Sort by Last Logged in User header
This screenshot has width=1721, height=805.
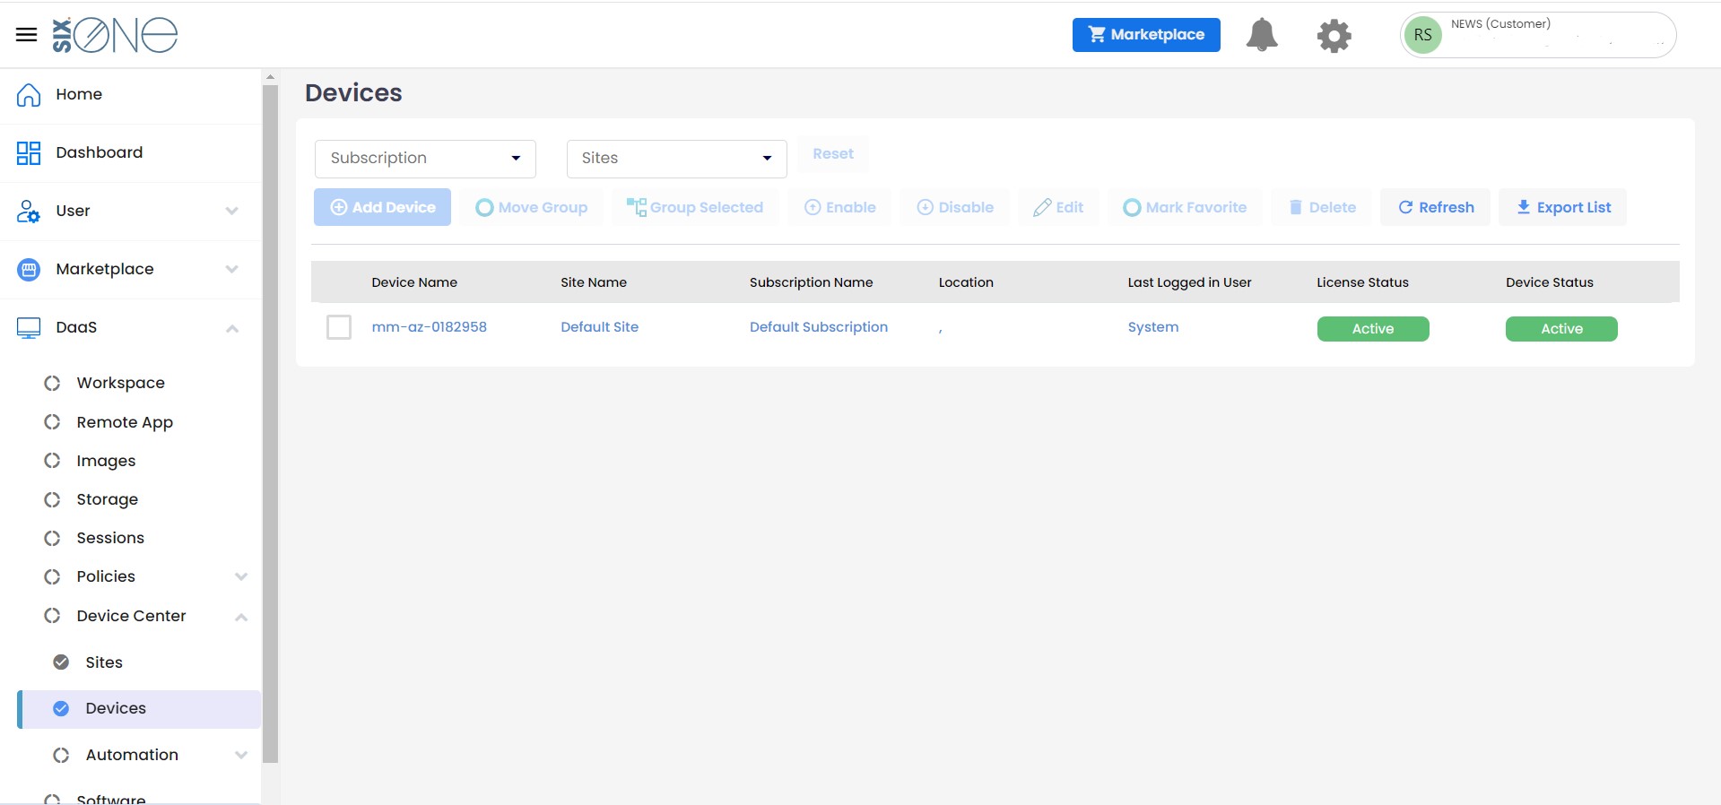[1189, 282]
